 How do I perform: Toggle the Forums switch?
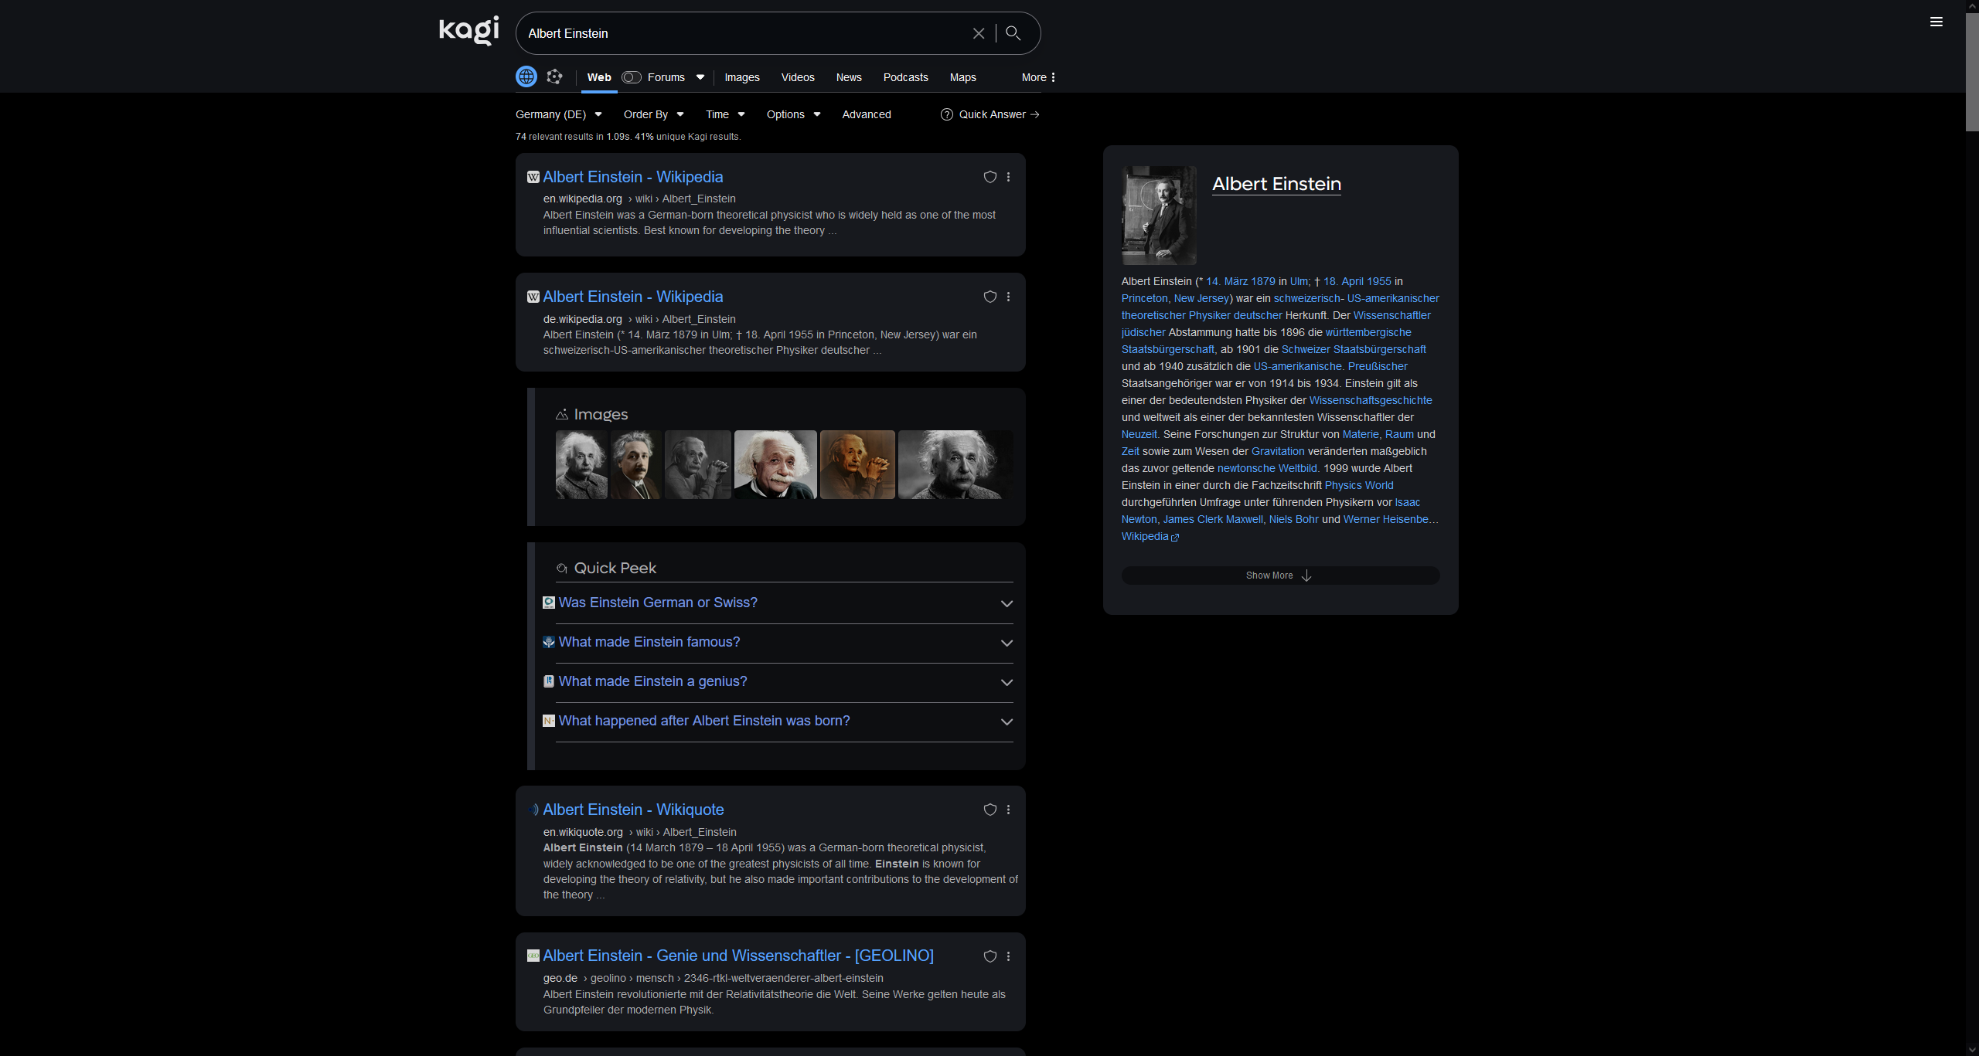pyautogui.click(x=632, y=77)
